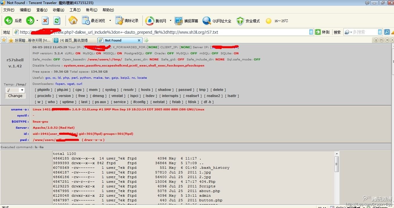Image resolution: width=394 pixels, height=208 pixels.
Task: Expand the search box suggestions dropdown
Action: [x=380, y=32]
